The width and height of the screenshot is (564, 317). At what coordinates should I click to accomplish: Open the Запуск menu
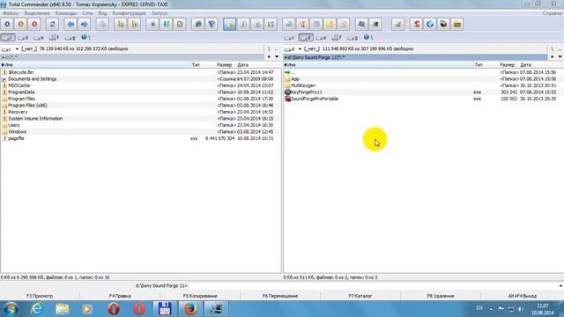[x=160, y=13]
